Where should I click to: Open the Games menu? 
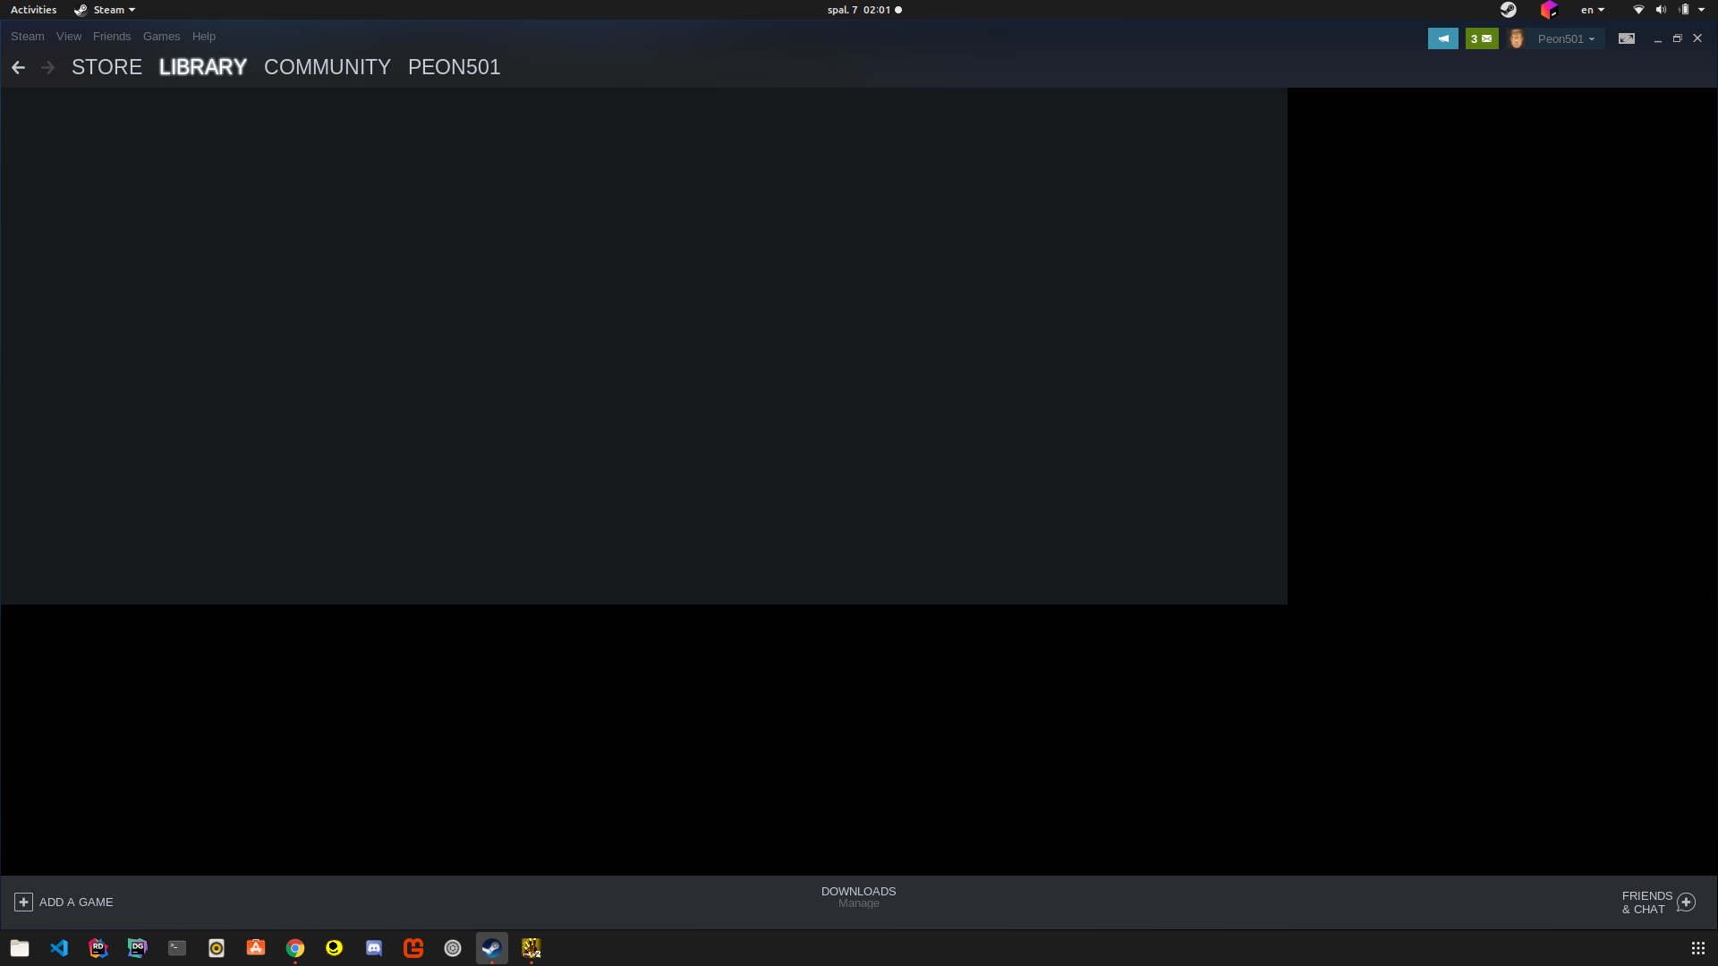click(x=161, y=36)
